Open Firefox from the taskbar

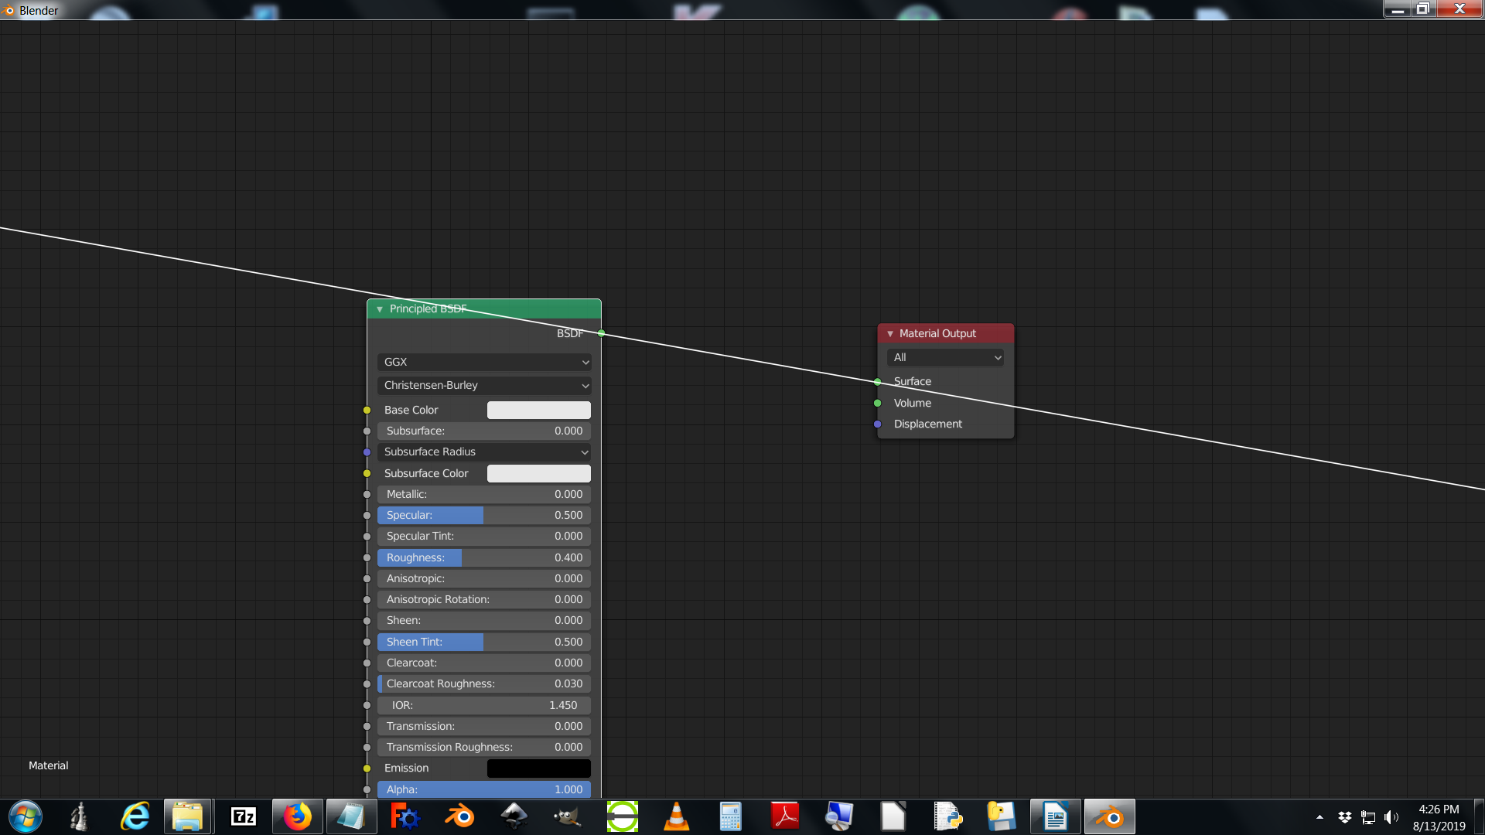pos(297,816)
